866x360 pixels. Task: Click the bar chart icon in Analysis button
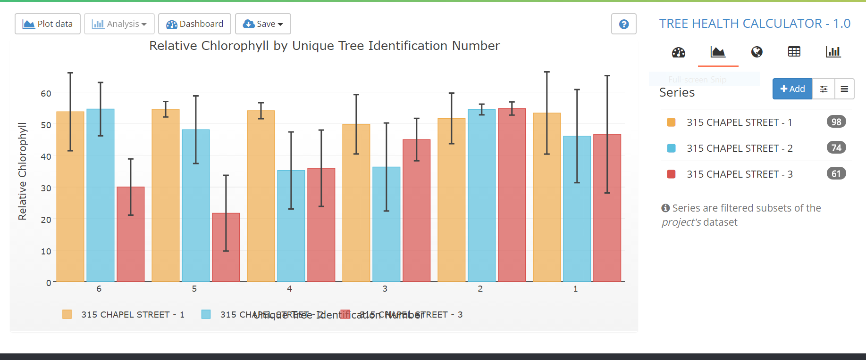click(98, 24)
